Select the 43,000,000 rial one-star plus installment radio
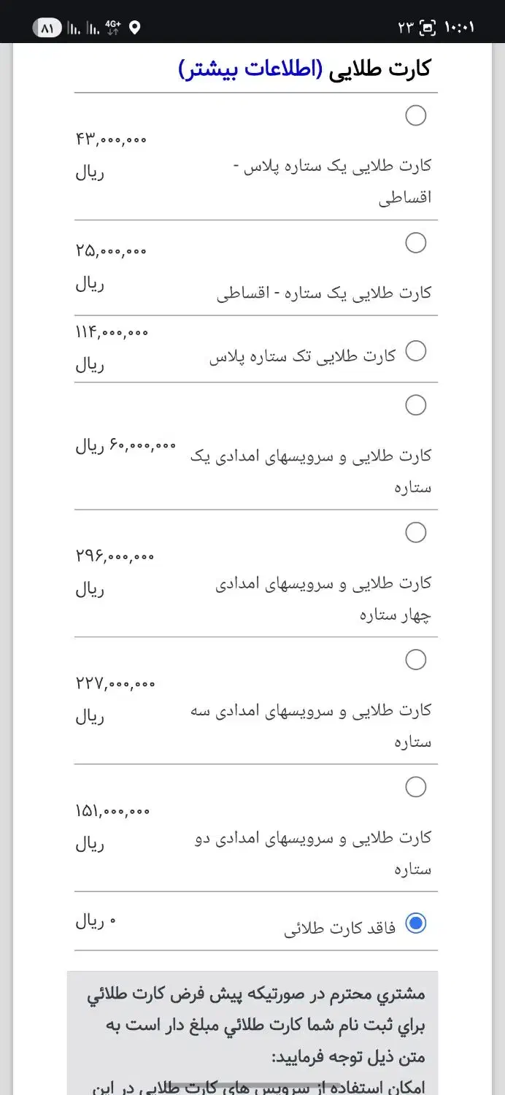The height and width of the screenshot is (1095, 505). (415, 115)
